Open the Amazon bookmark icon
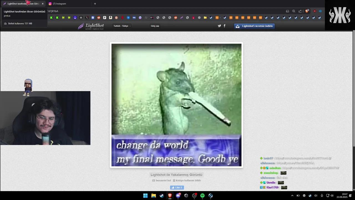 click(x=110, y=17)
